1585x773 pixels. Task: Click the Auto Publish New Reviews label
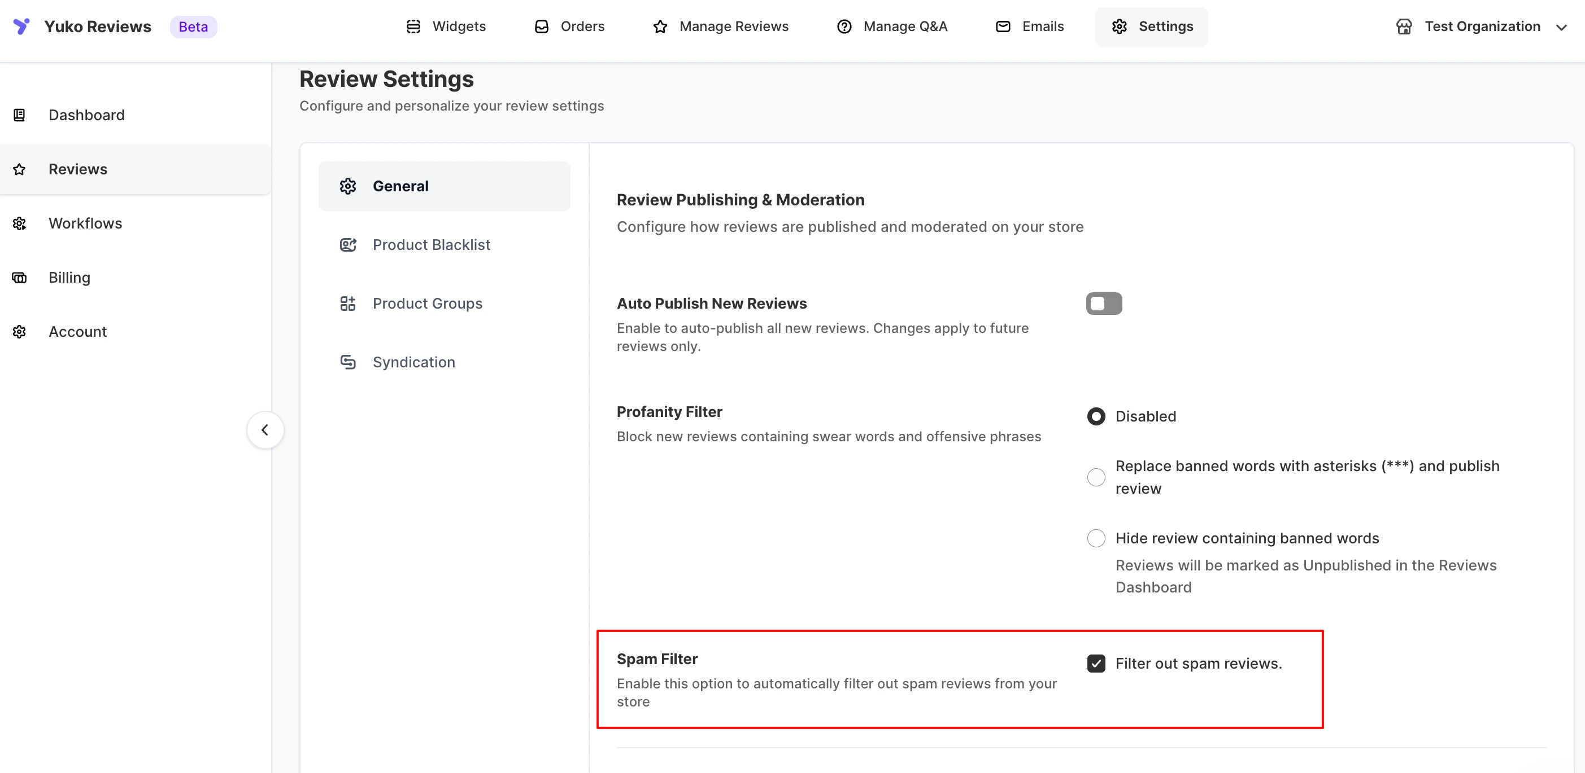point(711,304)
